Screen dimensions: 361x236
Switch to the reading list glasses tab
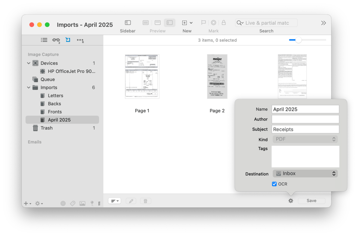[56, 40]
